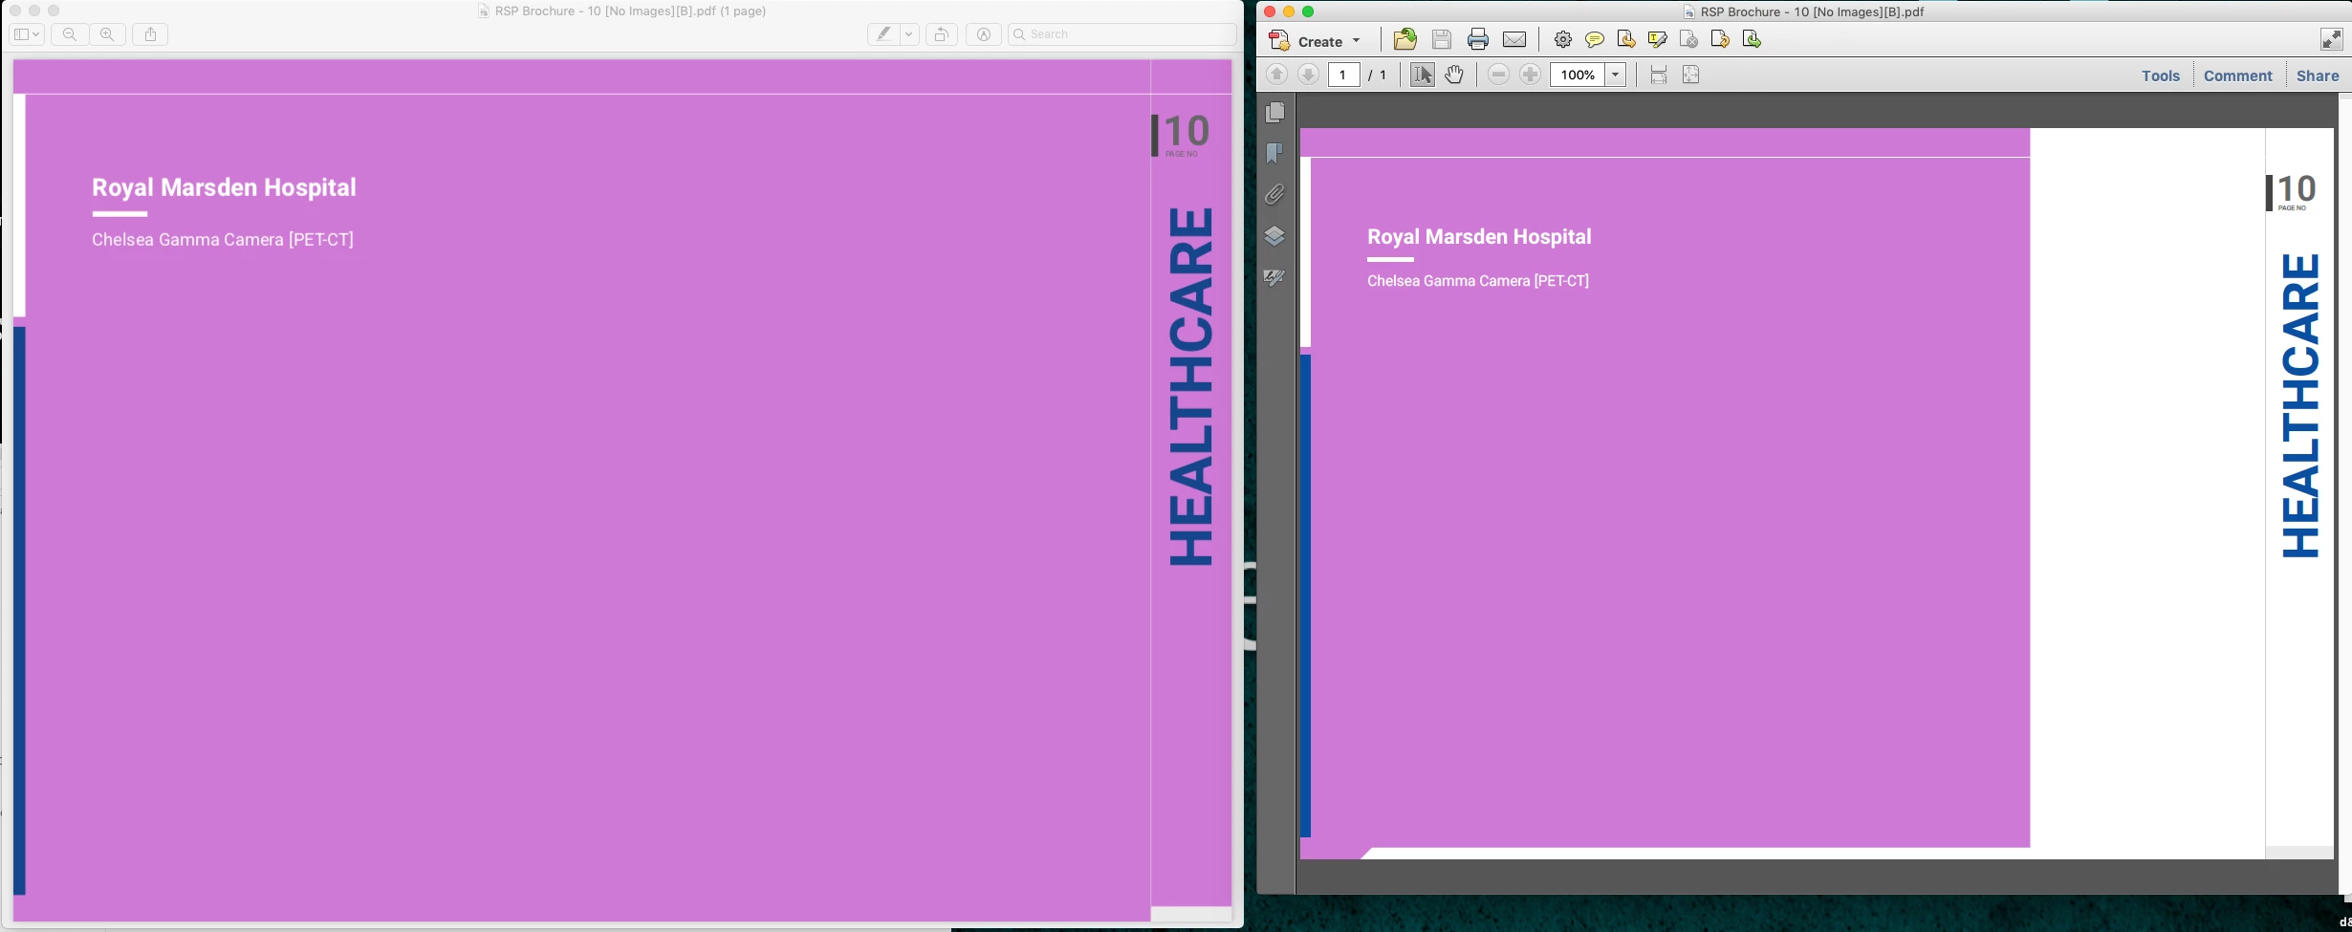Click 'Chelsea Gamma Camera [PET-CT]' in Preview
Image resolution: width=2352 pixels, height=932 pixels.
pyautogui.click(x=223, y=240)
